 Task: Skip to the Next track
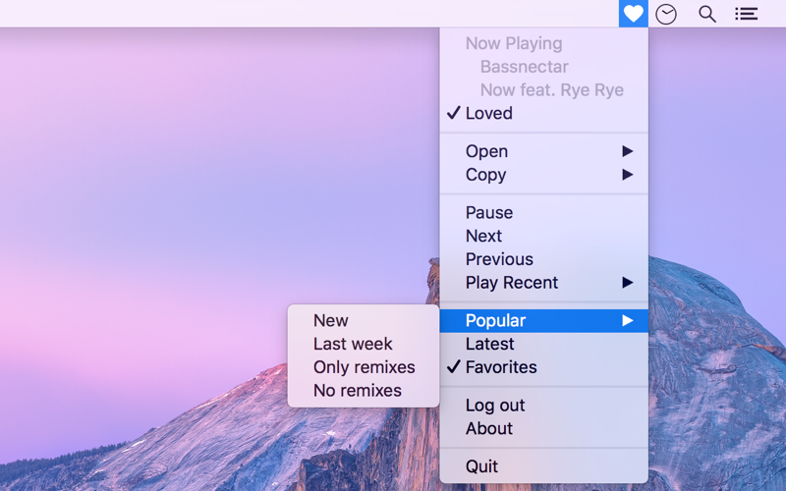coord(544,236)
